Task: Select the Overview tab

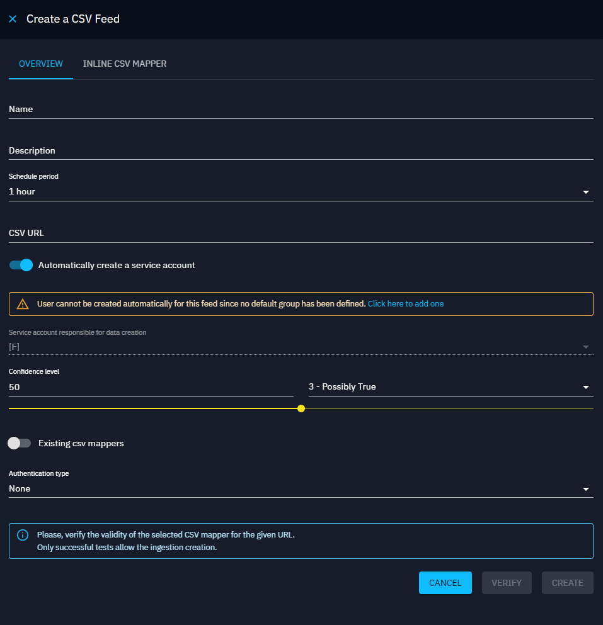Action: pos(41,64)
